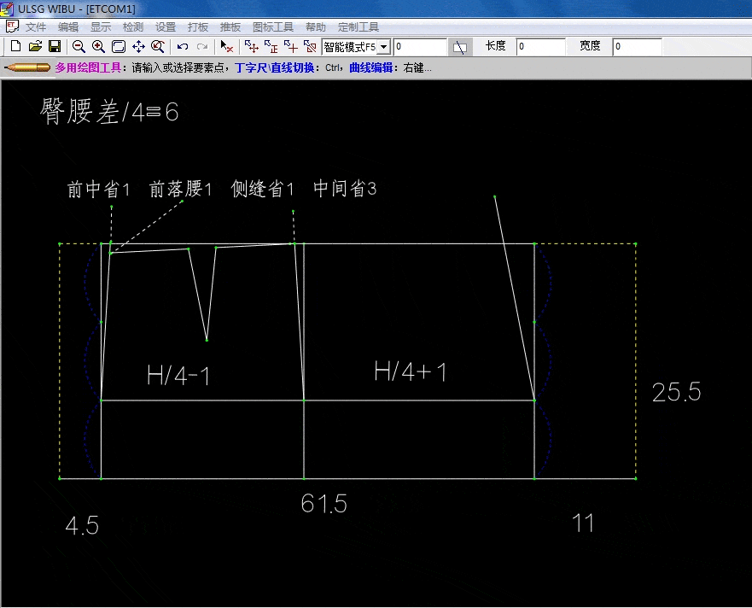Click the full view rectangle icon
Image resolution: width=752 pixels, height=608 pixels.
coord(119,46)
